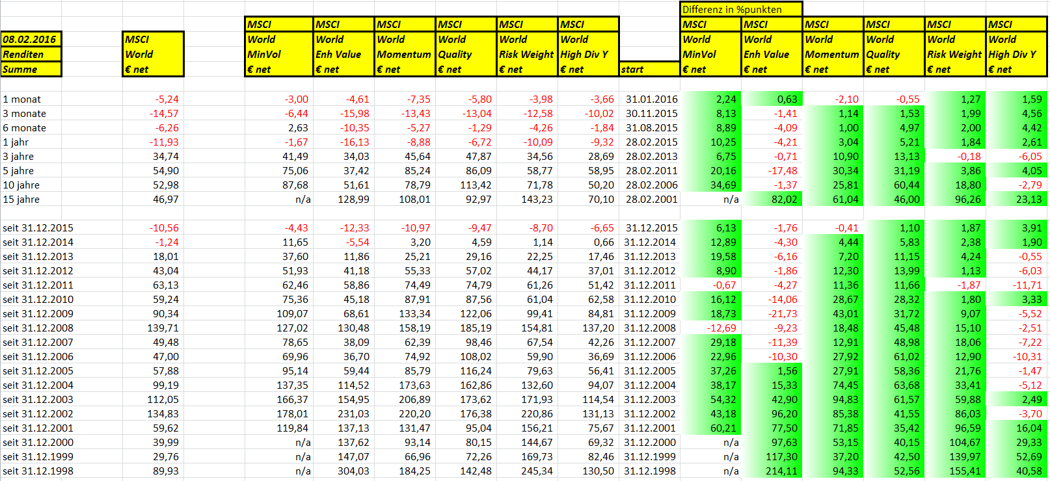Select the '3 monate' row label
1050x481 pixels.
pyautogui.click(x=25, y=114)
